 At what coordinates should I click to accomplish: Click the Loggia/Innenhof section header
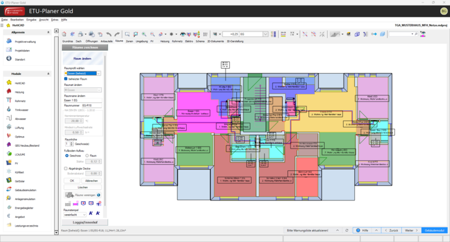(x=85, y=222)
